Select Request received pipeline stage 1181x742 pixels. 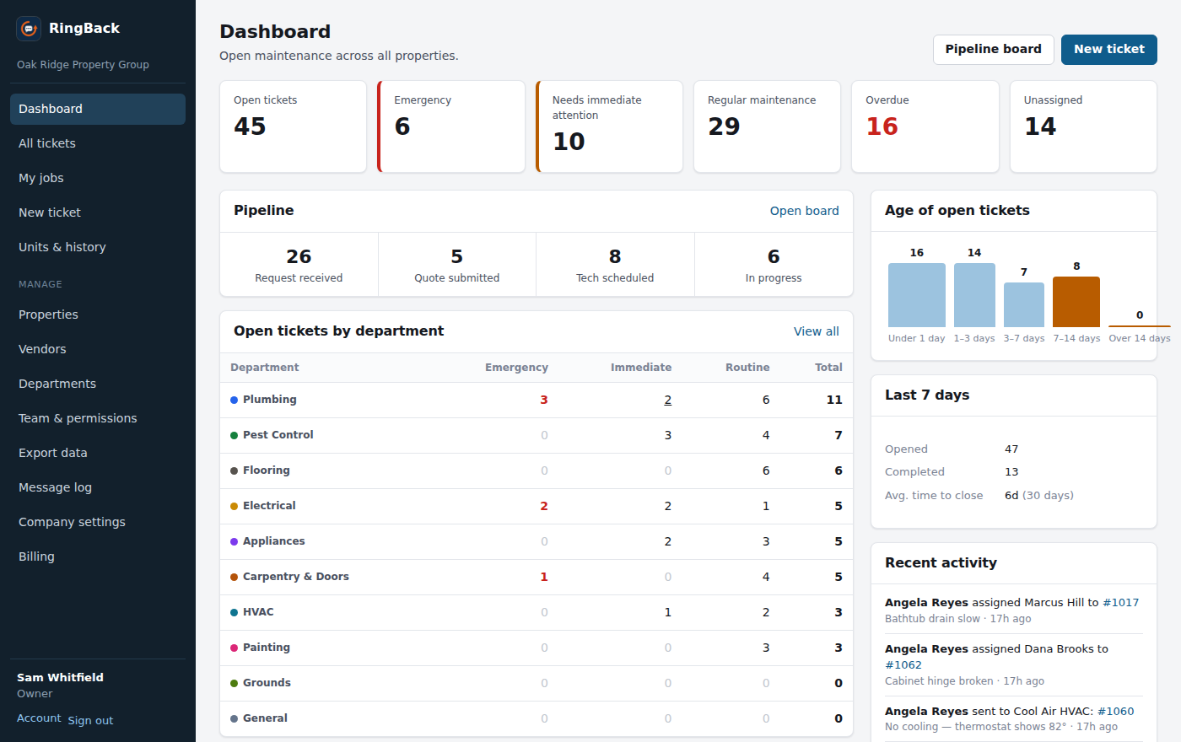click(x=299, y=265)
